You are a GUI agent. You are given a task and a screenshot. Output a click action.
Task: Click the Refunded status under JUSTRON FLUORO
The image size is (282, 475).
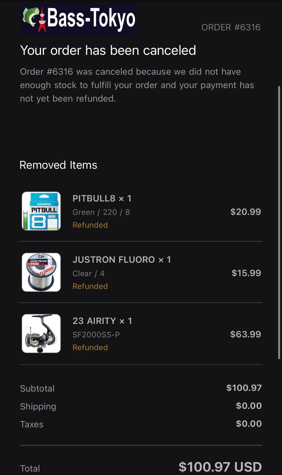click(90, 286)
